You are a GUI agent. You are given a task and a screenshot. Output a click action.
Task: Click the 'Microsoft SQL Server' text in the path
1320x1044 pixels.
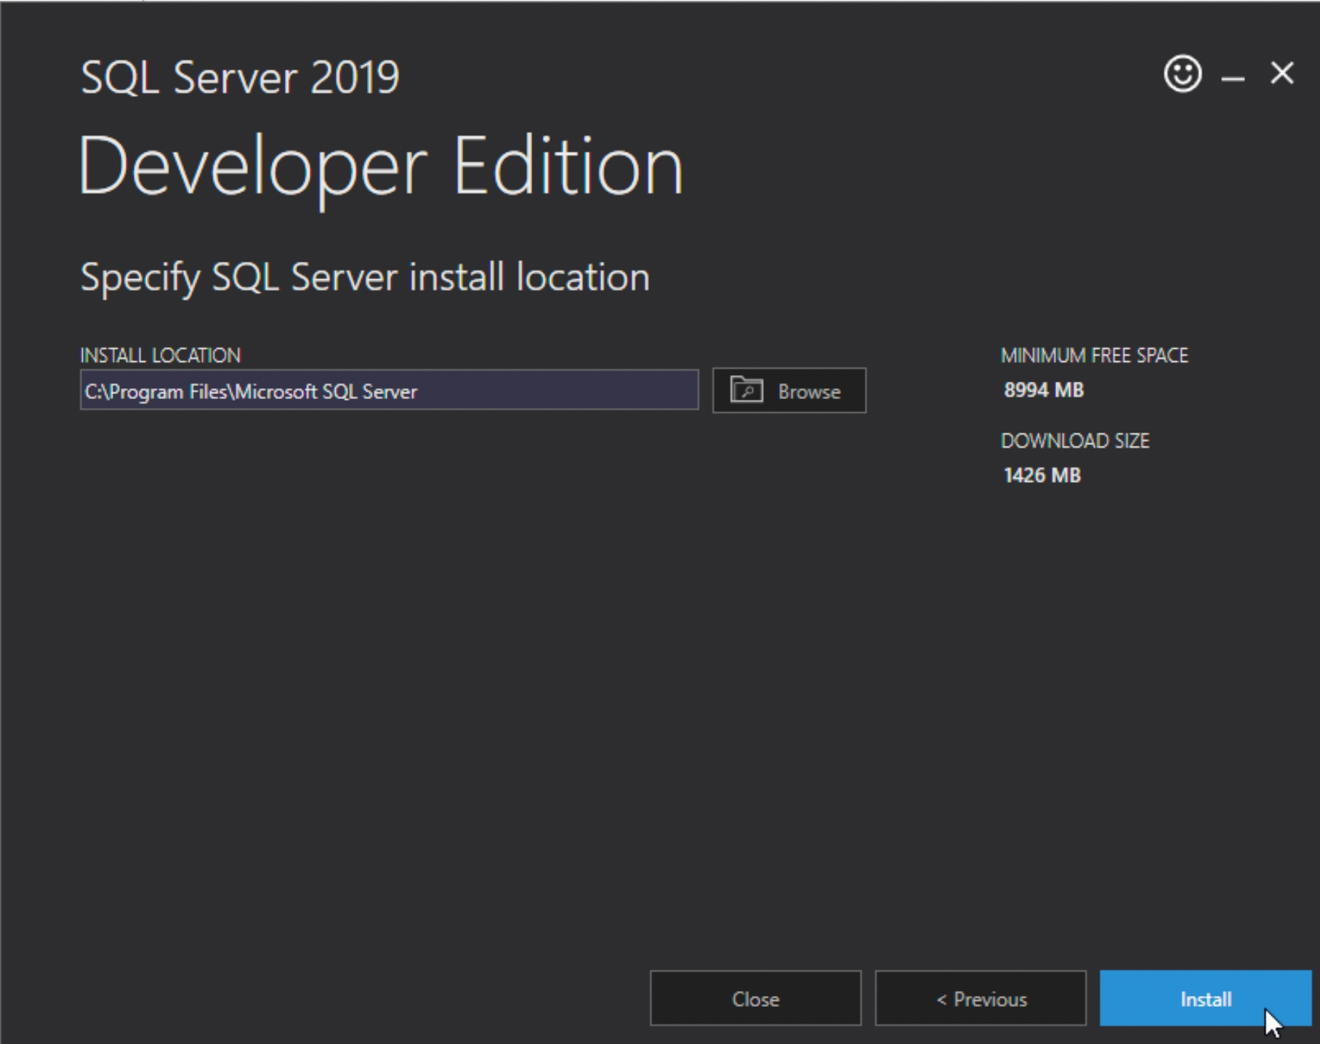(x=326, y=392)
